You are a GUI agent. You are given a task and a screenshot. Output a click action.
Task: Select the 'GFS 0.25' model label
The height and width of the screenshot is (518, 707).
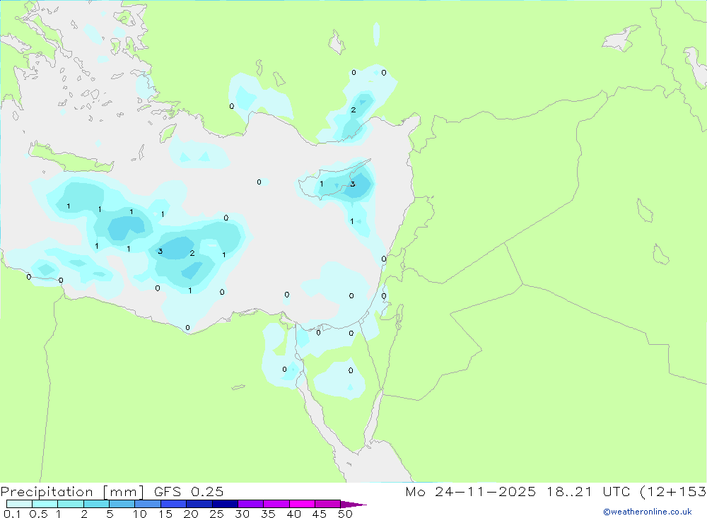click(x=189, y=492)
